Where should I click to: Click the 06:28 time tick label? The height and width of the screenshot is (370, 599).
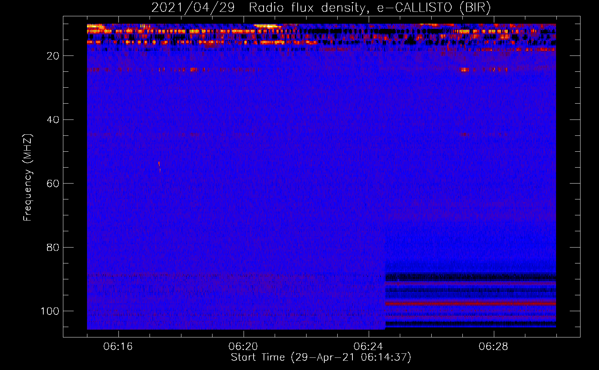(493, 347)
